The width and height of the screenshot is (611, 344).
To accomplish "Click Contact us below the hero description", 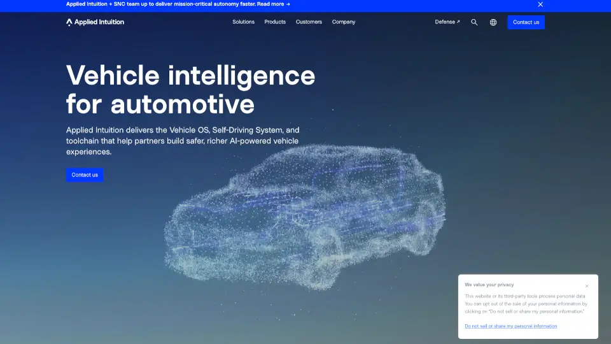I will 85,175.
